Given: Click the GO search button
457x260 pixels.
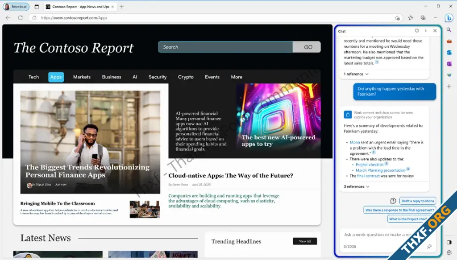Looking at the screenshot, I should click(x=307, y=47).
